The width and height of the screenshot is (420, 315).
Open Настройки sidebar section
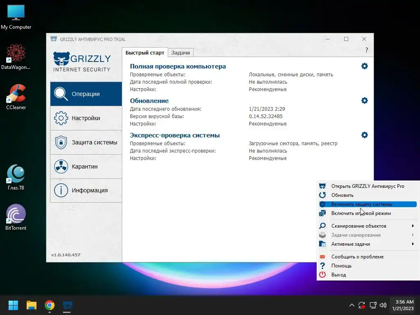tap(86, 118)
